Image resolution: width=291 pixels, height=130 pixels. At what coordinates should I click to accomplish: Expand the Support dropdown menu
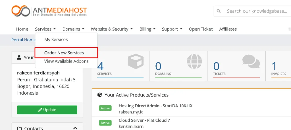point(172,29)
